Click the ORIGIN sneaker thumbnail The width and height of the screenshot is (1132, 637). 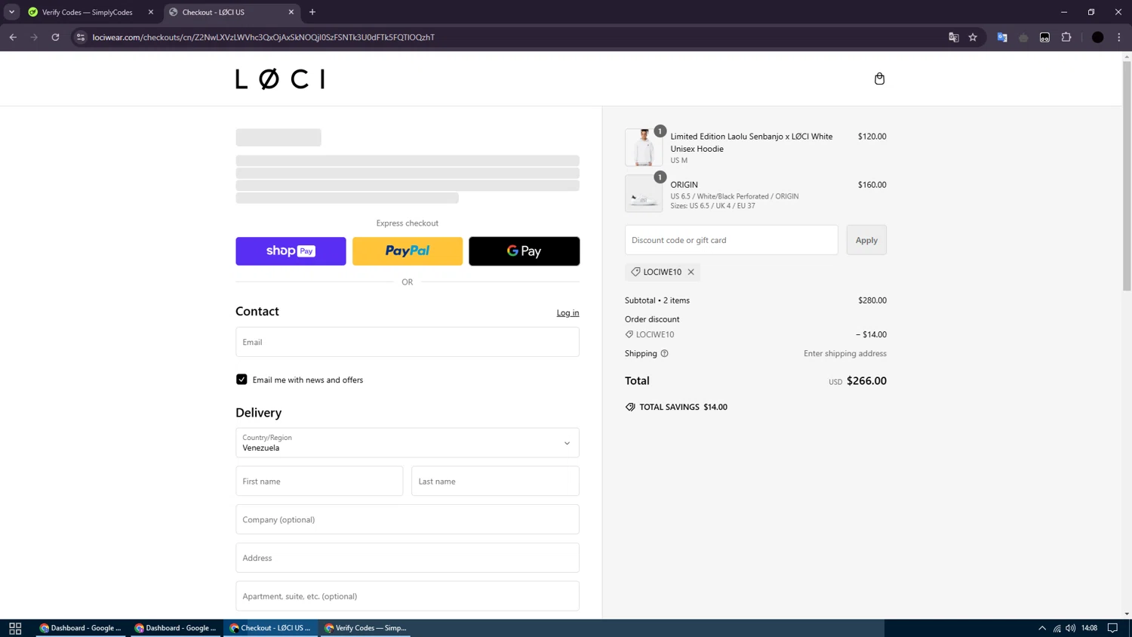[644, 194]
